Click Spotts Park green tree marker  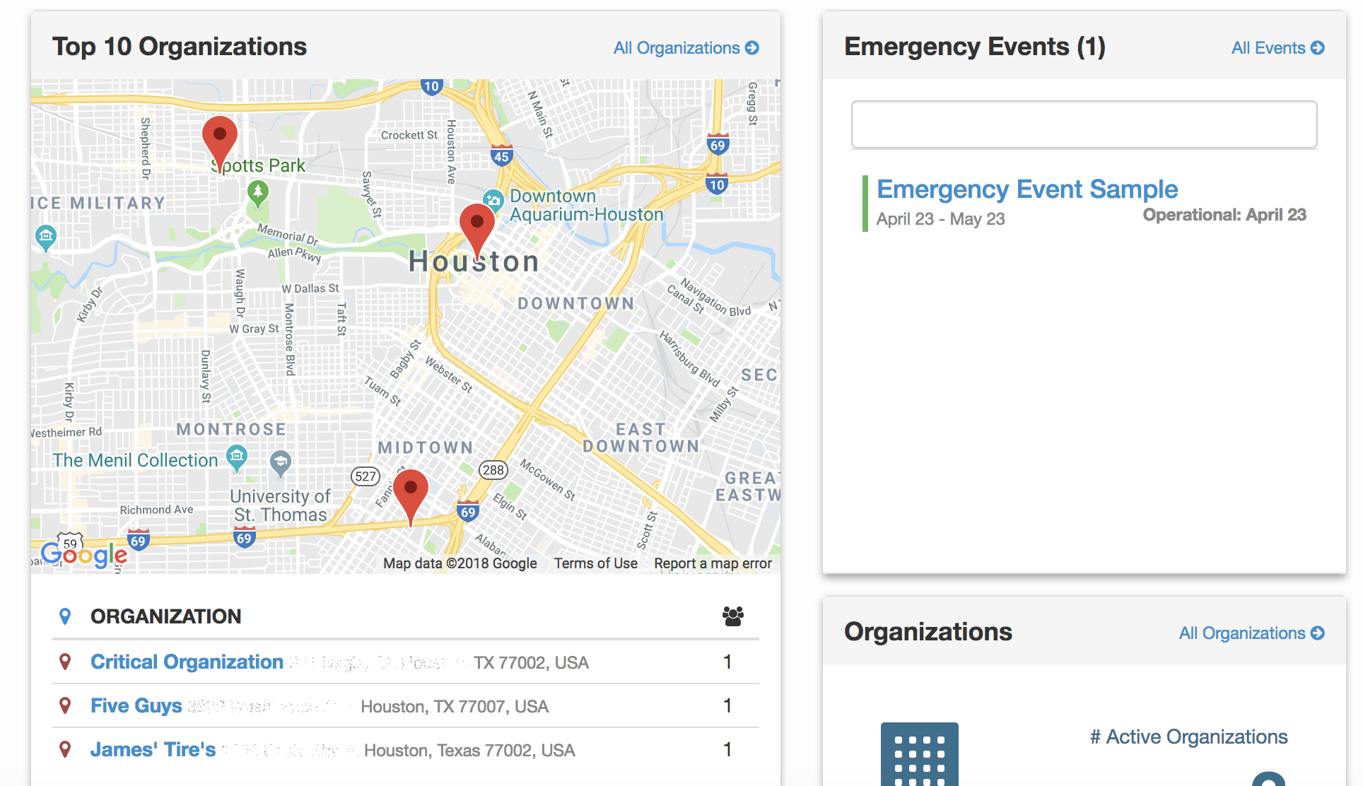click(258, 193)
